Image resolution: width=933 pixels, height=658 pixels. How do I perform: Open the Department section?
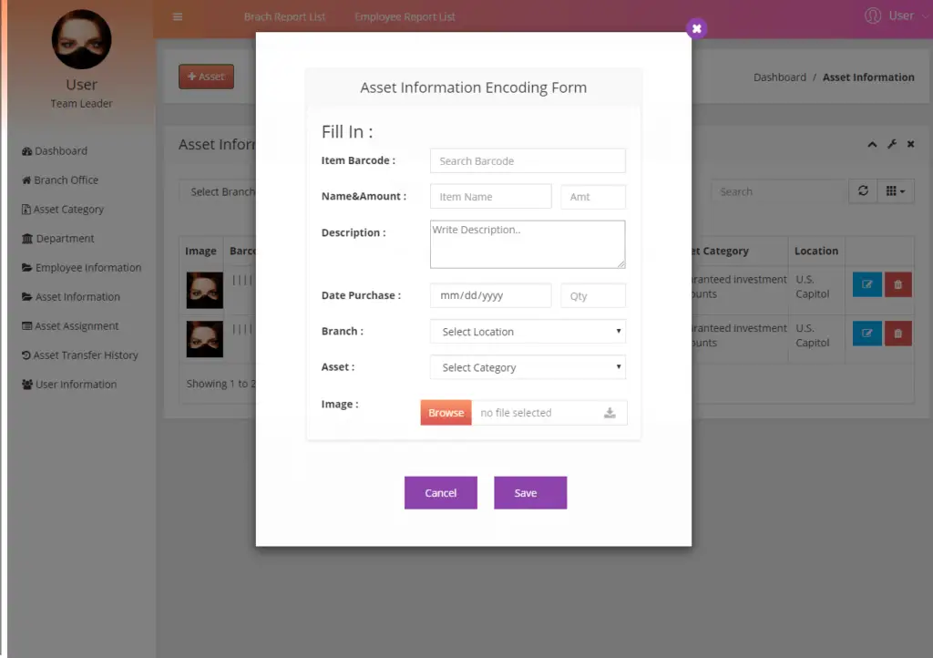(x=64, y=238)
